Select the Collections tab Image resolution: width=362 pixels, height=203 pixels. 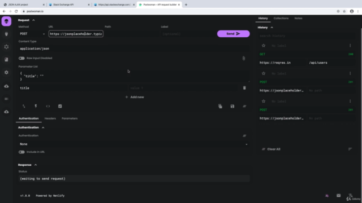pyautogui.click(x=281, y=19)
